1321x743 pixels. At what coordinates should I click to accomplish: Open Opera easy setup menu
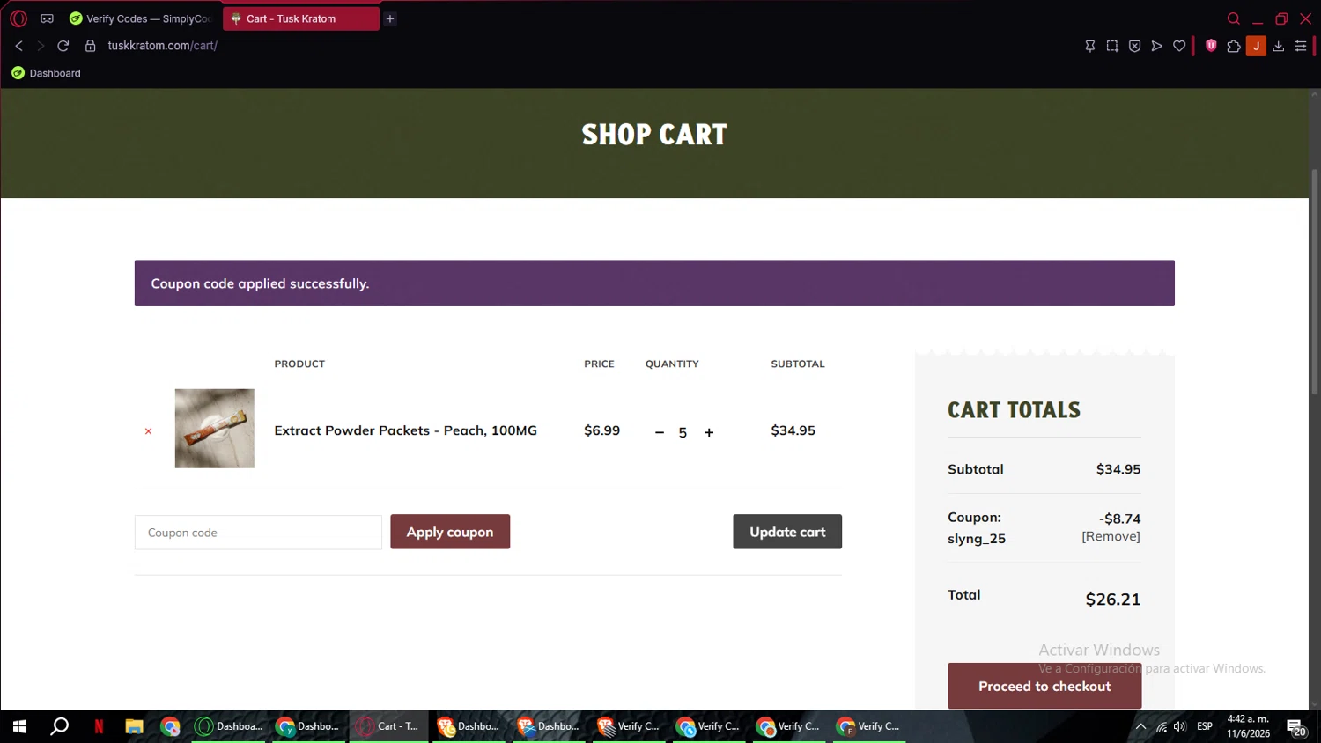pos(1301,46)
